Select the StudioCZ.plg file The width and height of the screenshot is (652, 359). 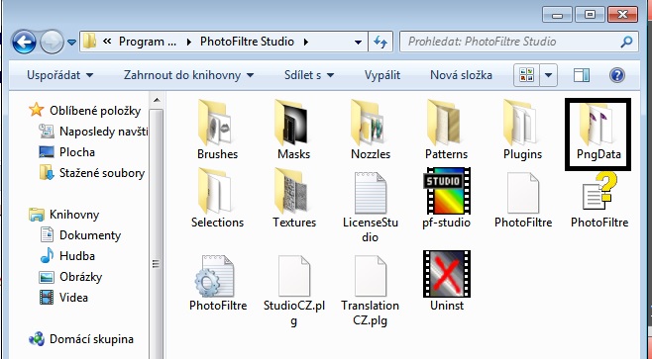(x=294, y=291)
